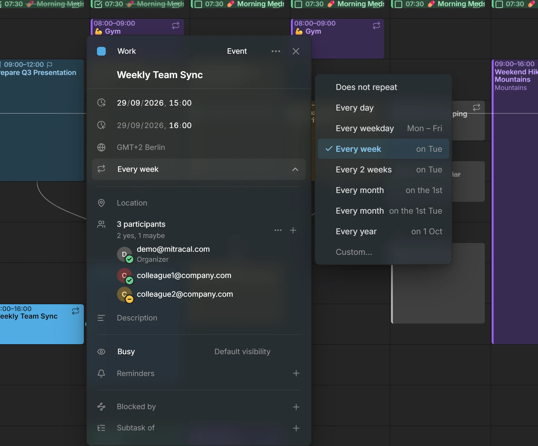538x446 pixels.
Task: Add a Subtask of relation
Action: [296, 428]
